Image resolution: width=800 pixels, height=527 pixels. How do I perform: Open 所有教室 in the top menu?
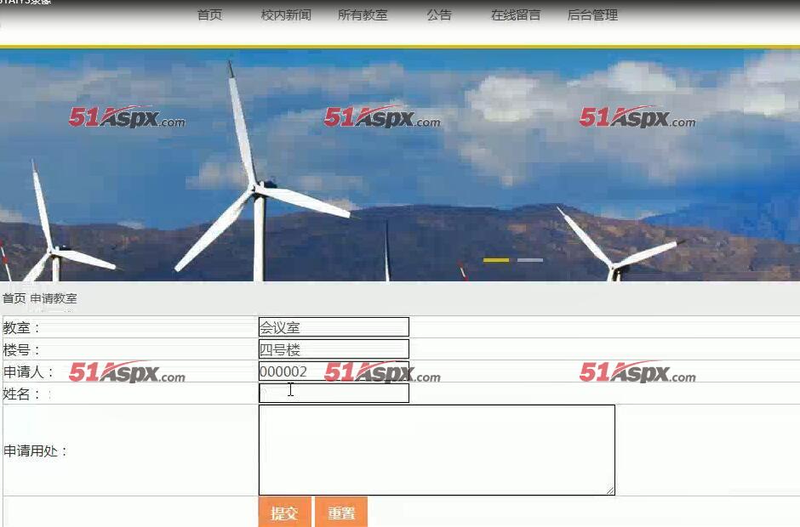tap(363, 15)
